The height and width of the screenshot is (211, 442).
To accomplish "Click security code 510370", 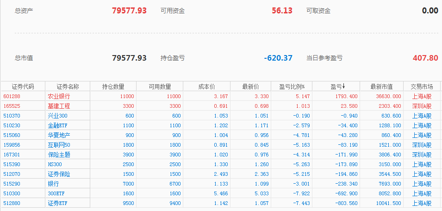I will click(x=12, y=116).
